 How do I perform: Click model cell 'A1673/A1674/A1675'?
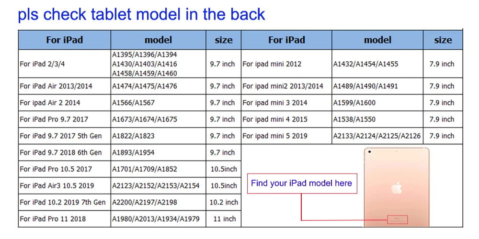tap(158, 119)
